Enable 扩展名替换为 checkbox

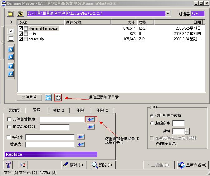(x=9, y=127)
